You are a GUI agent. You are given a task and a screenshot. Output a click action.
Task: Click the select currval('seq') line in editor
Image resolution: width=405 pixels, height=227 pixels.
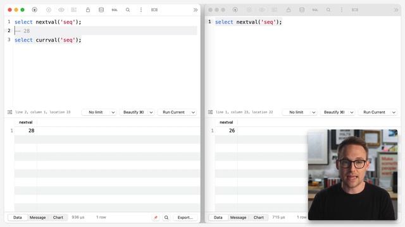(x=48, y=40)
